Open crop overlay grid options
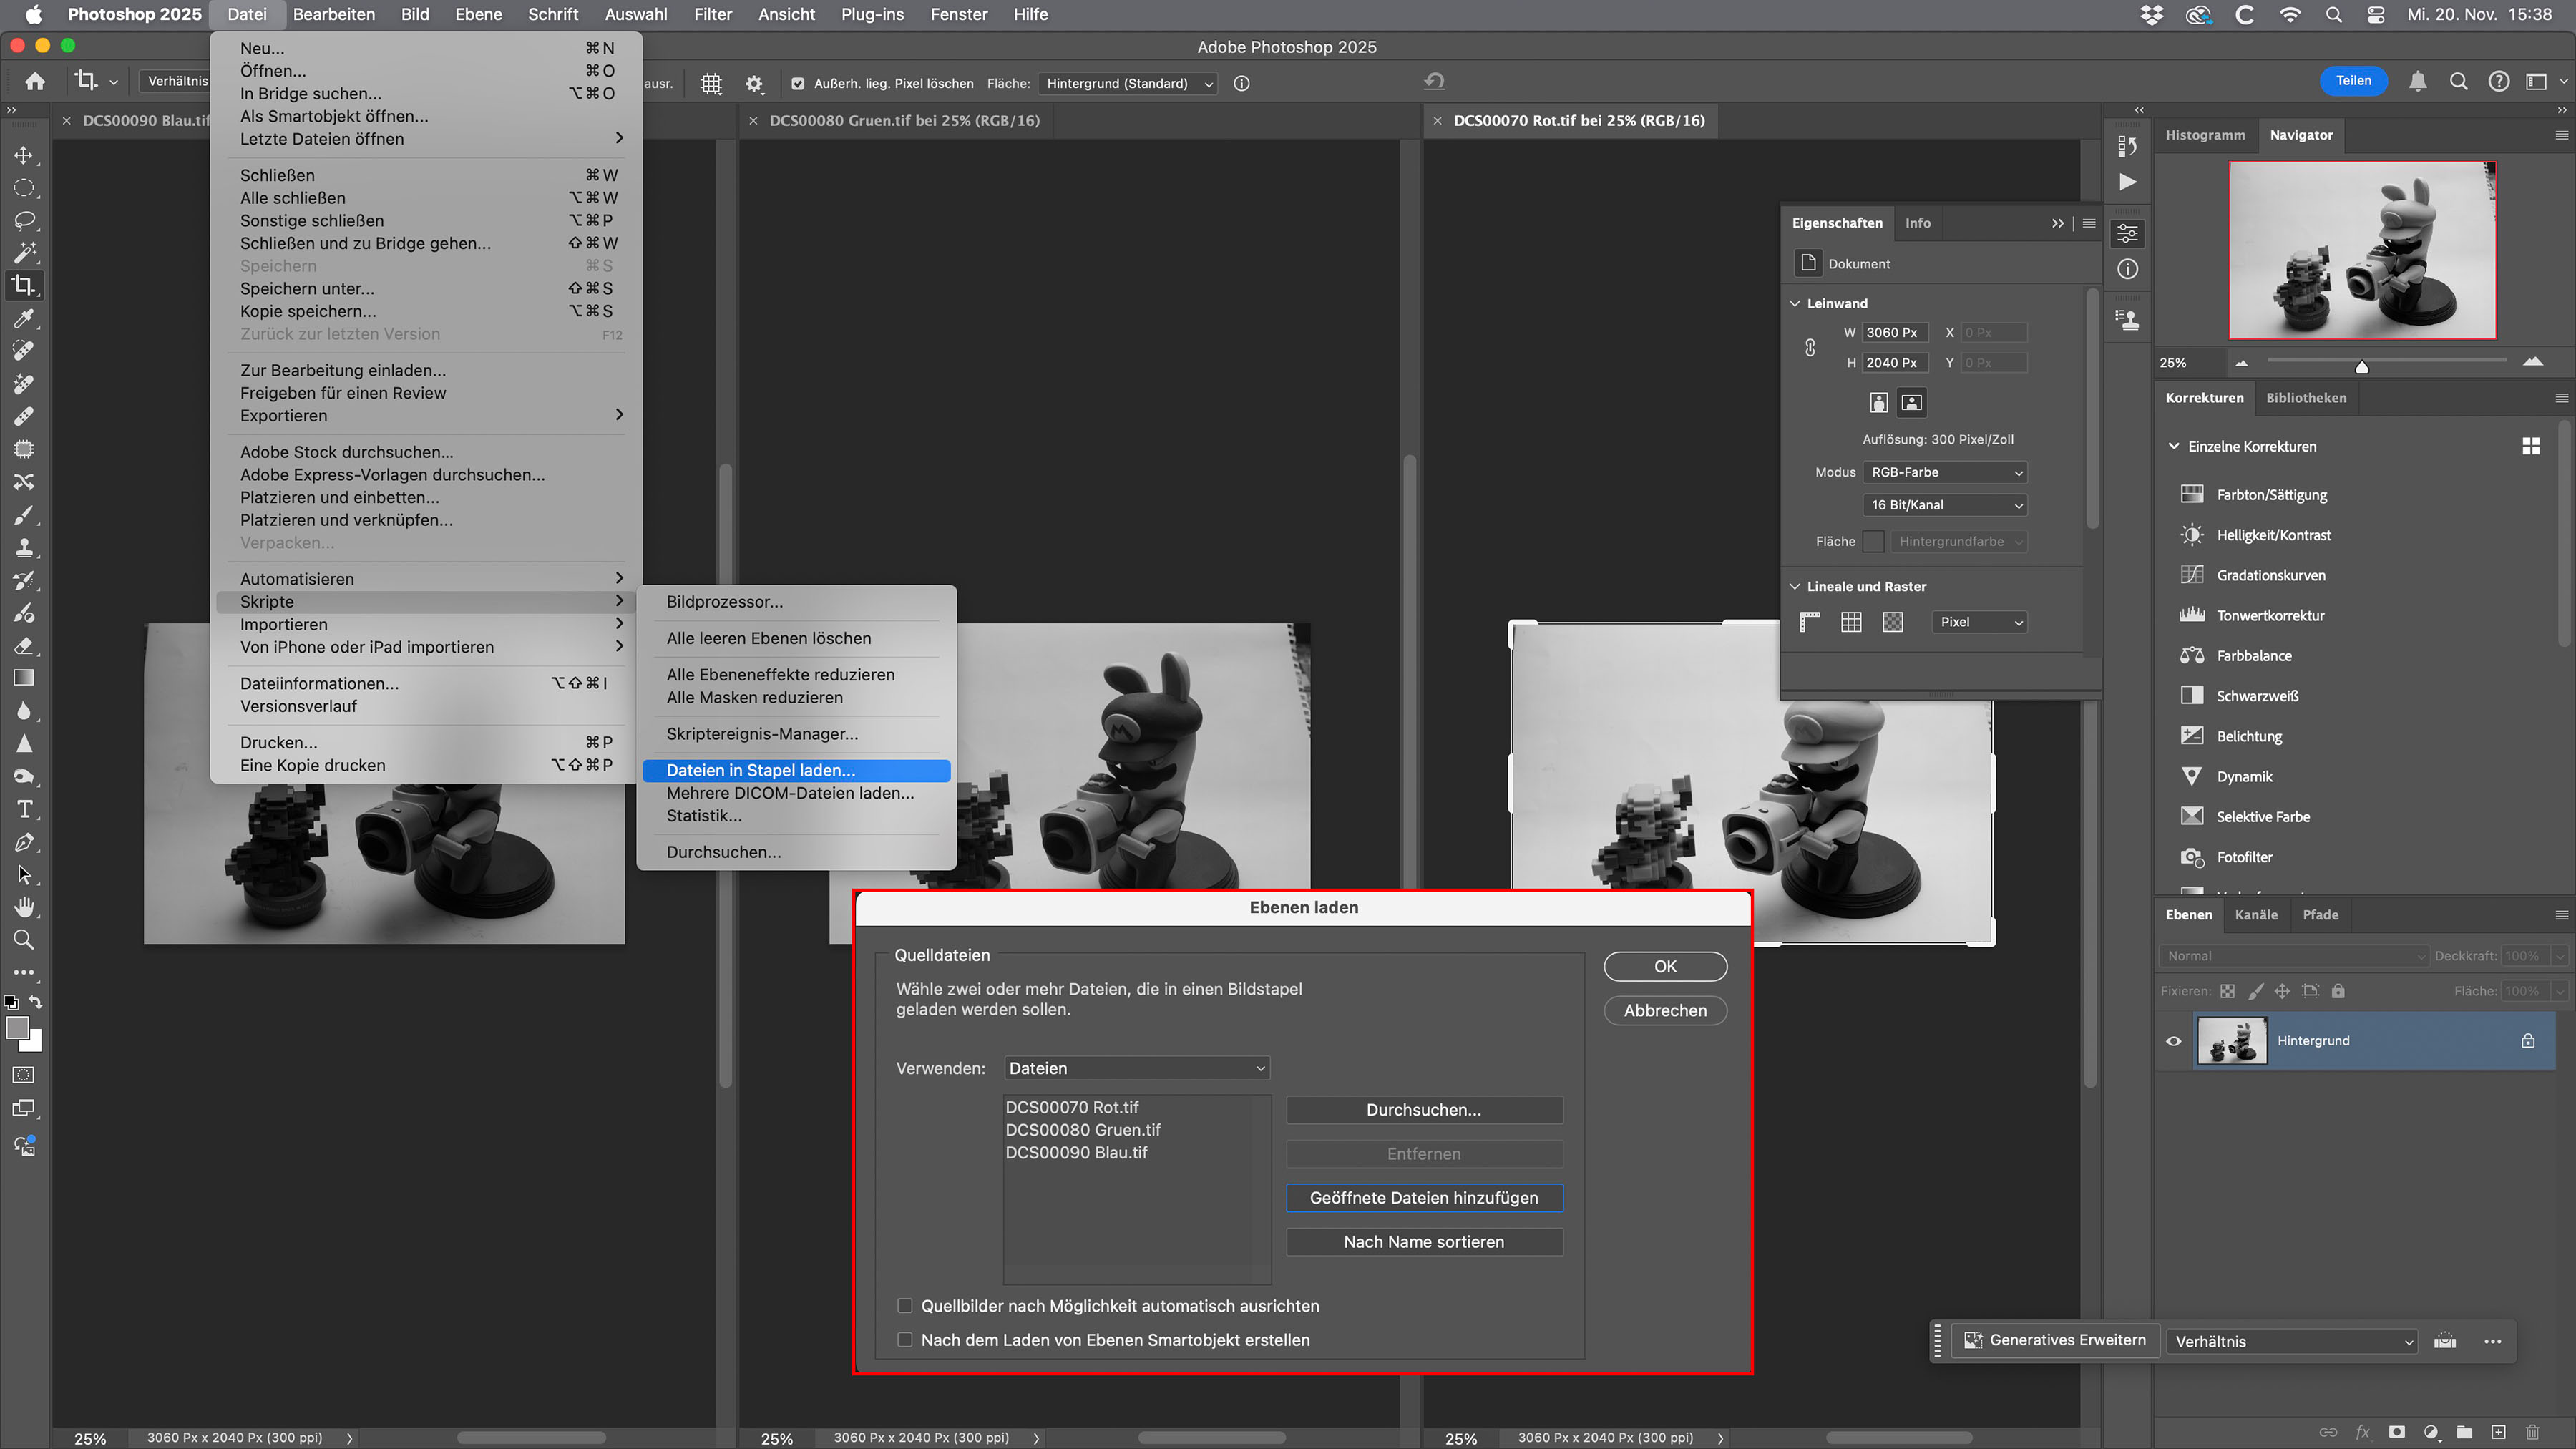Screen dimensions: 2576x1449 click(x=711, y=84)
